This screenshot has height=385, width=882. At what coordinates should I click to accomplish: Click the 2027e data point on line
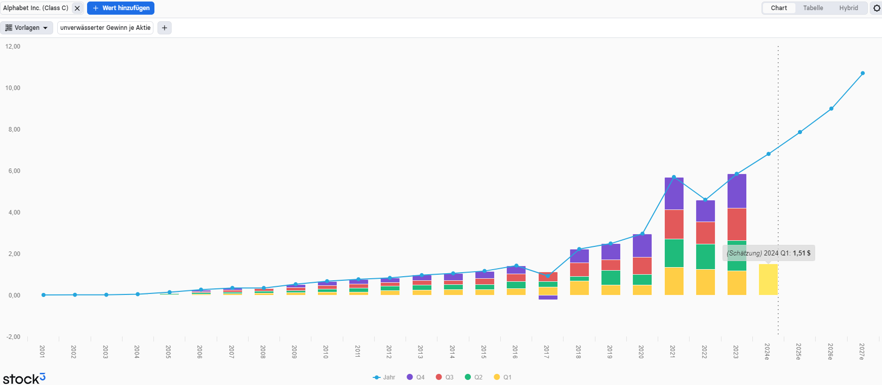[x=863, y=73]
